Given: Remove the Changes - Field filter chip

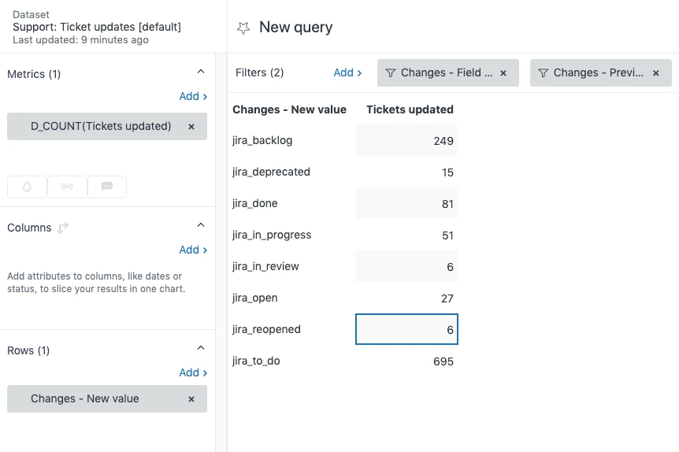Looking at the screenshot, I should pos(503,72).
